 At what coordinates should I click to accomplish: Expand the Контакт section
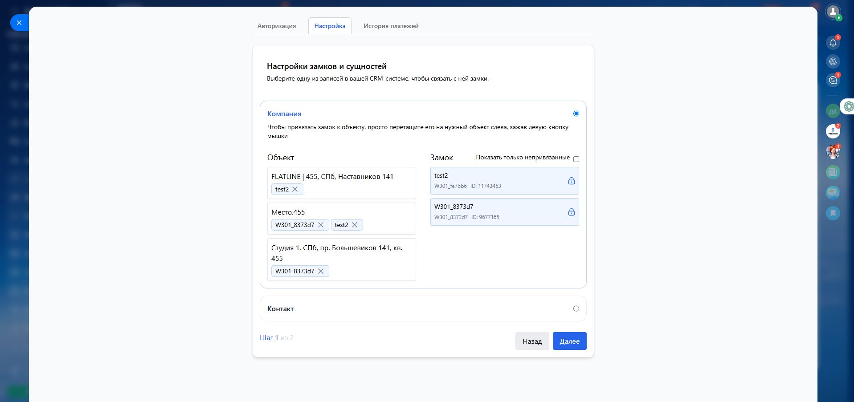coord(281,309)
